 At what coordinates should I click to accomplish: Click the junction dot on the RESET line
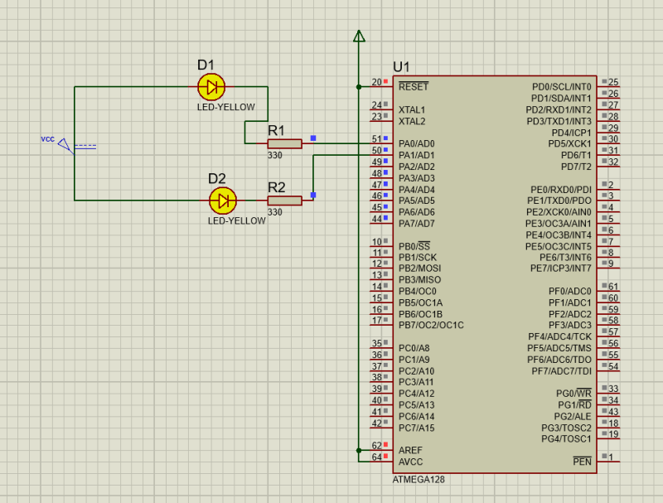coord(359,86)
